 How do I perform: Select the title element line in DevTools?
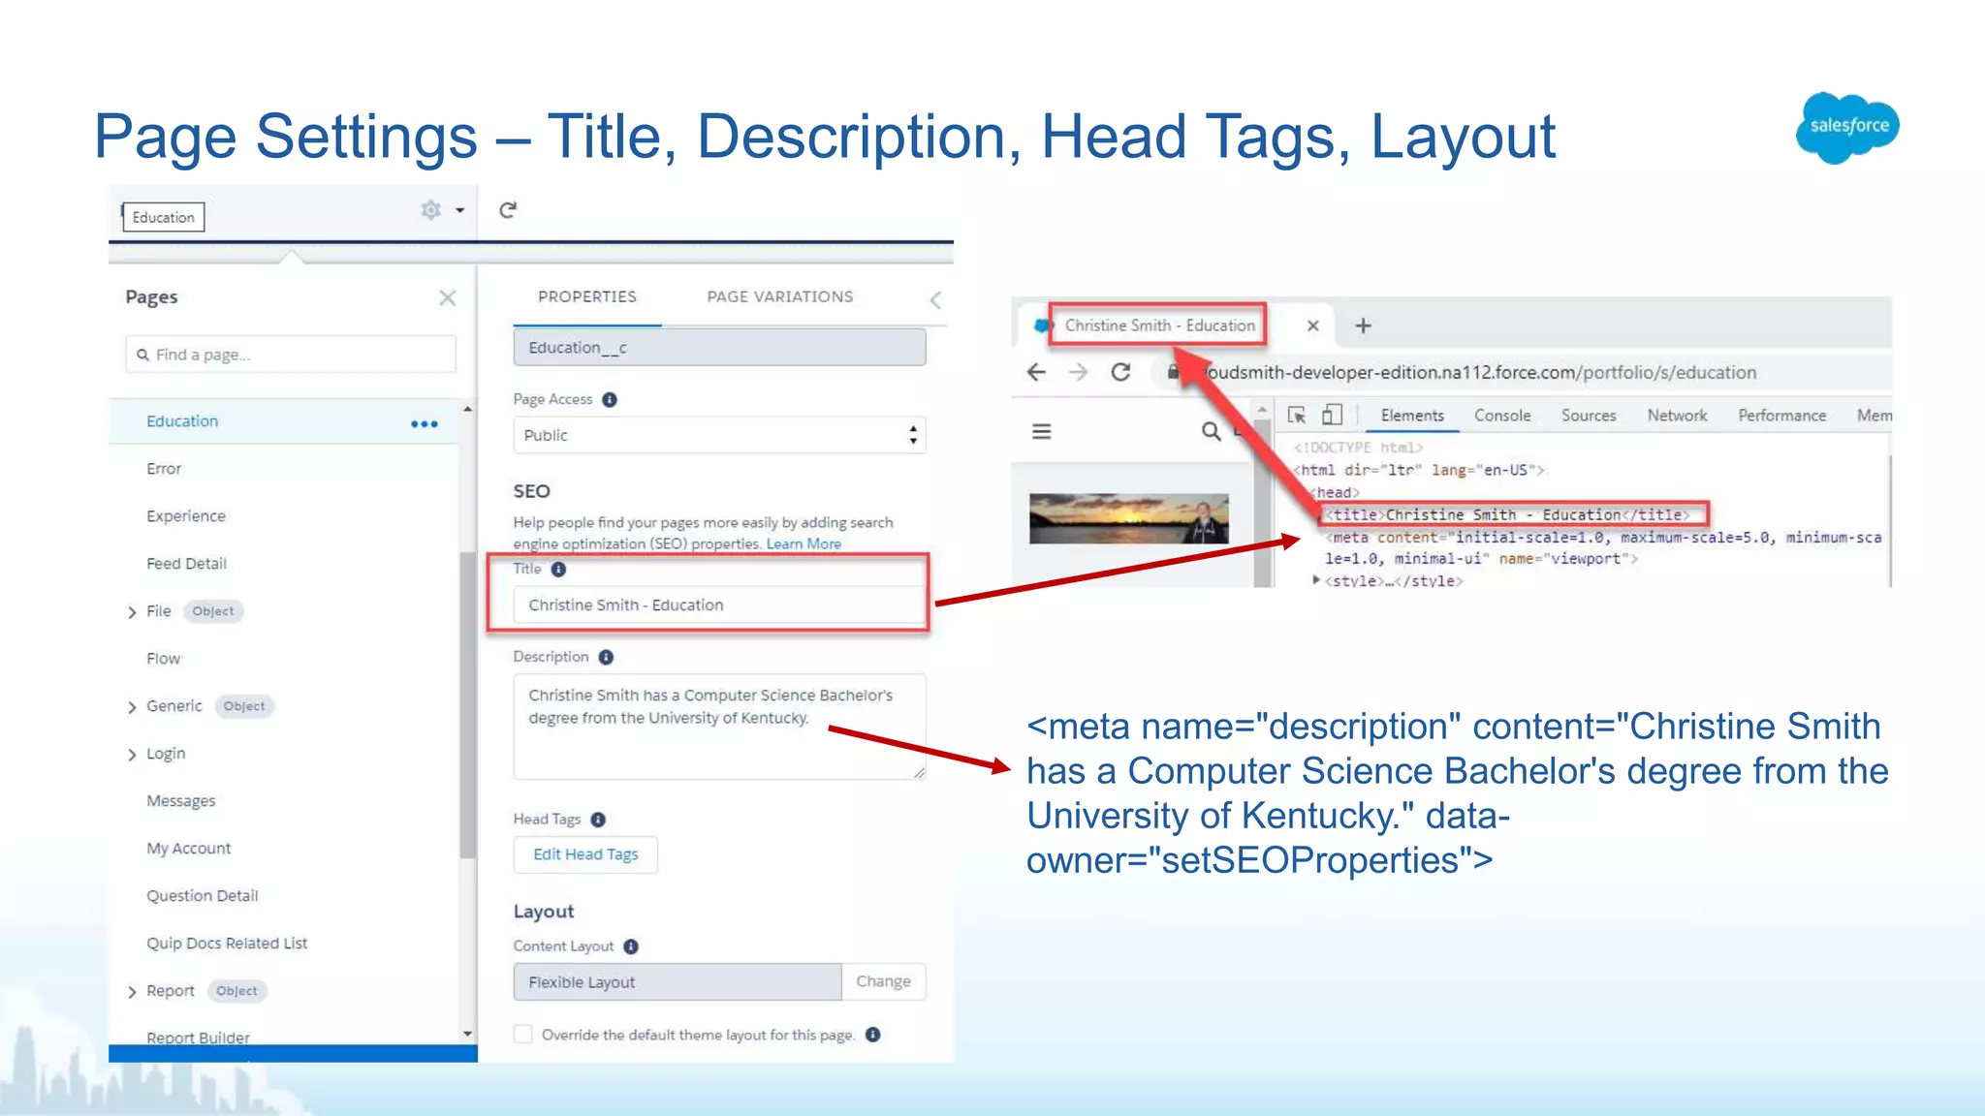(1507, 515)
